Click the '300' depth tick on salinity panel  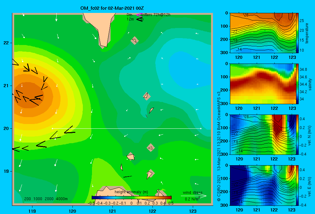point(224,104)
